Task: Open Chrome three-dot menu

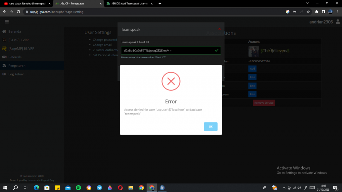Action: click(x=338, y=12)
